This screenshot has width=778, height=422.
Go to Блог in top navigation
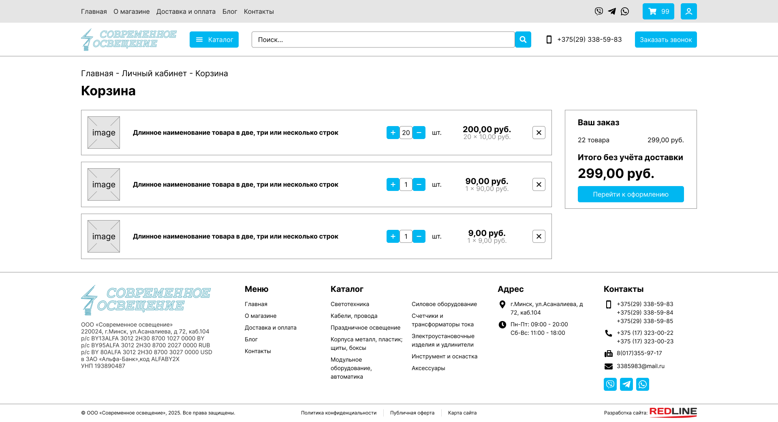click(x=229, y=11)
